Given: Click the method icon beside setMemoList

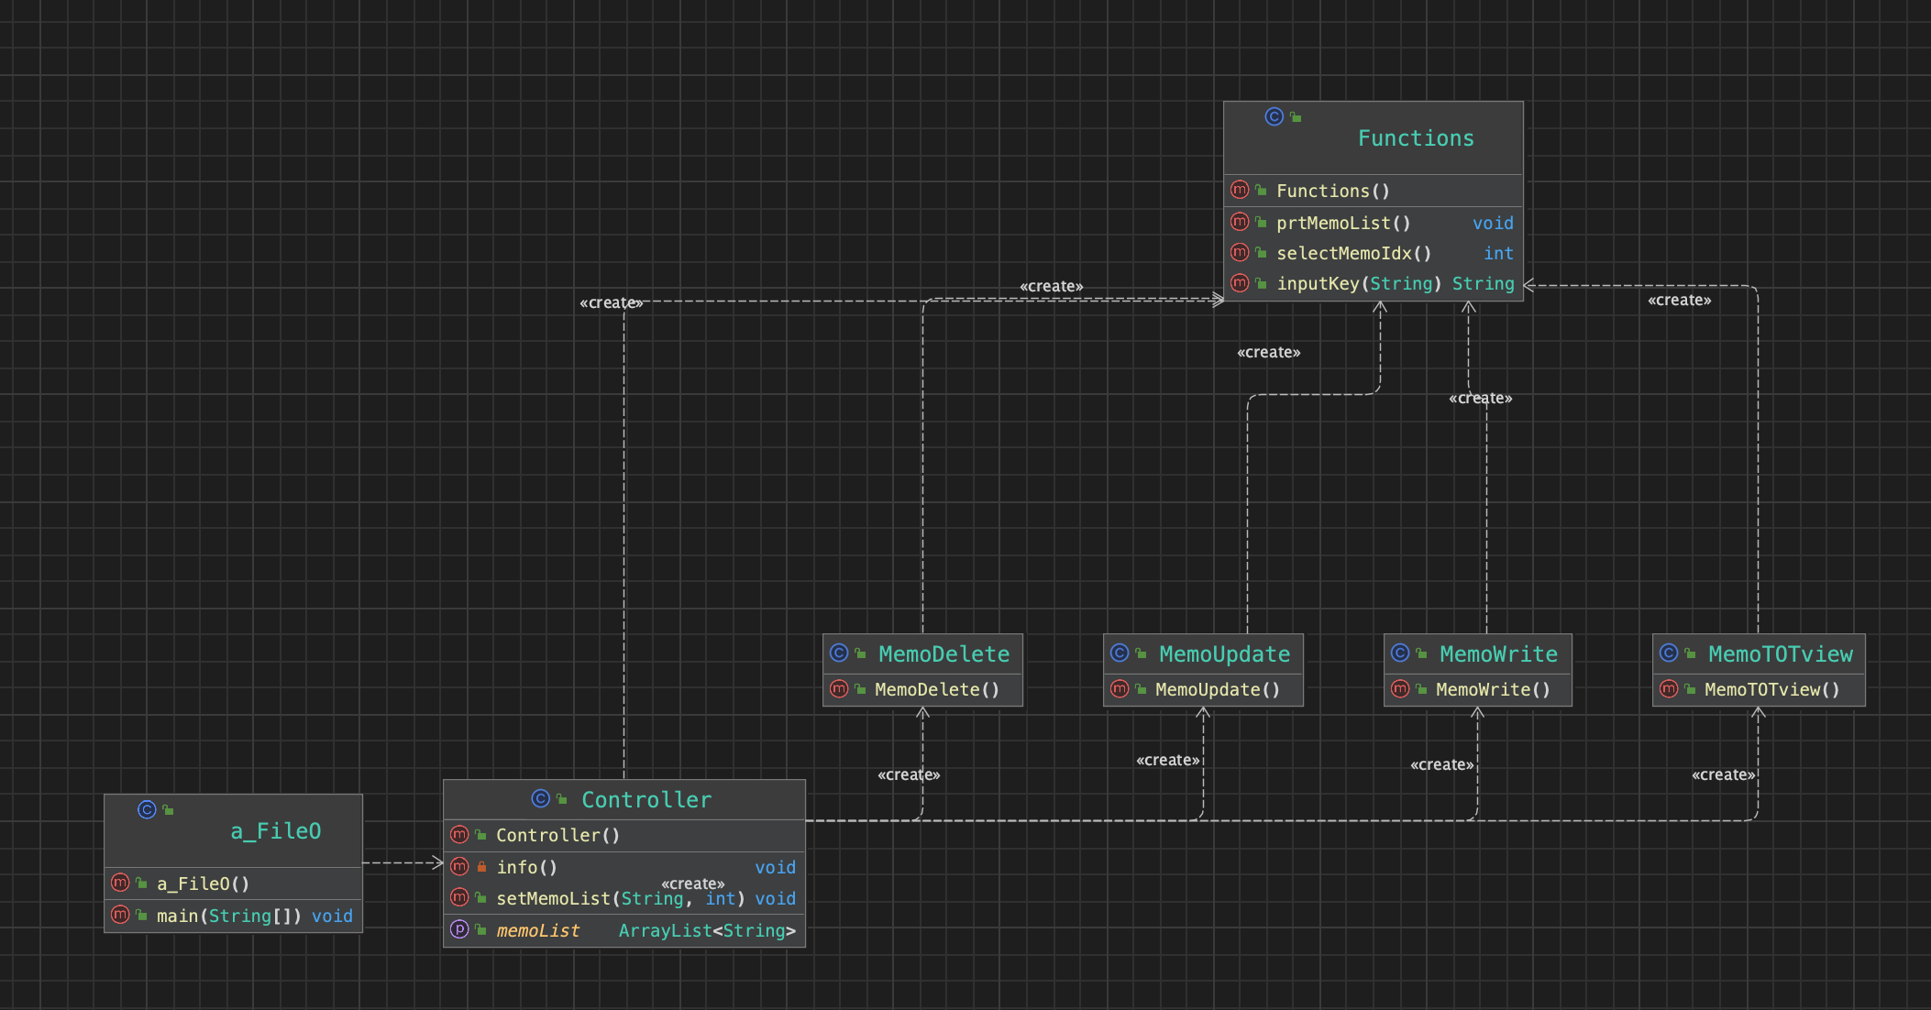Looking at the screenshot, I should coord(459,897).
